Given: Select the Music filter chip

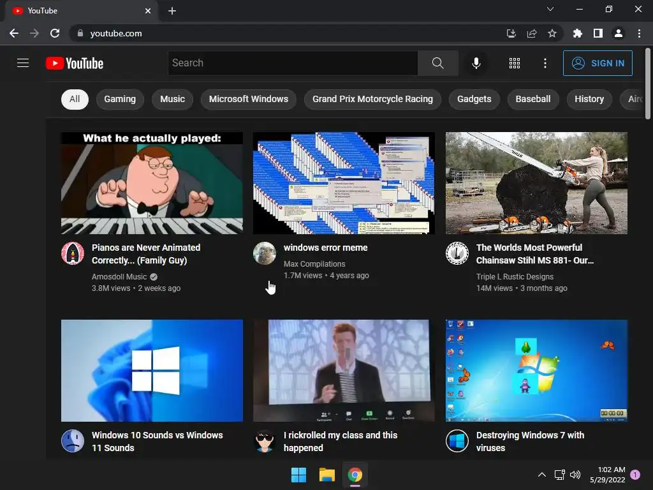Looking at the screenshot, I should (x=172, y=99).
